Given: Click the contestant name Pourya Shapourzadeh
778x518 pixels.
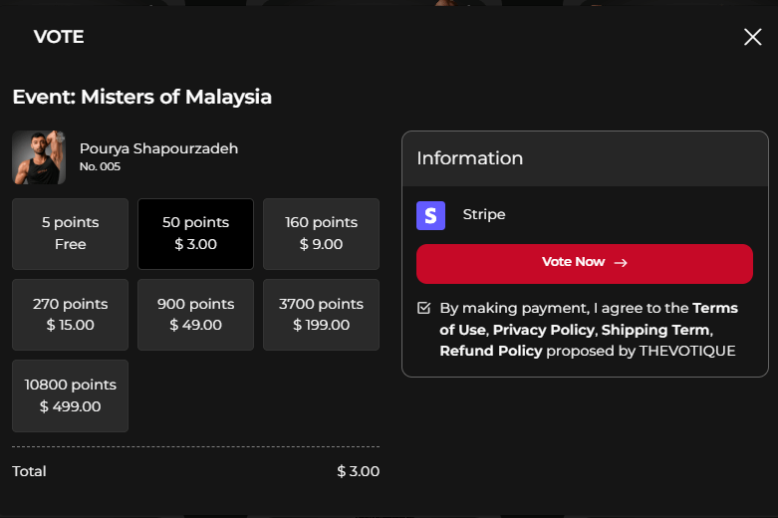Looking at the screenshot, I should click(158, 148).
